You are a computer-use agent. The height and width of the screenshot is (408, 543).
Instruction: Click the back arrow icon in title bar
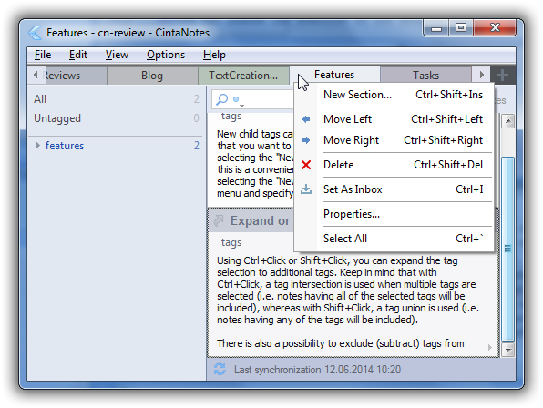[x=35, y=33]
